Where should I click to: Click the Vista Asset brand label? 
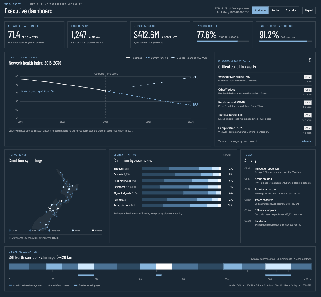tap(12, 4)
